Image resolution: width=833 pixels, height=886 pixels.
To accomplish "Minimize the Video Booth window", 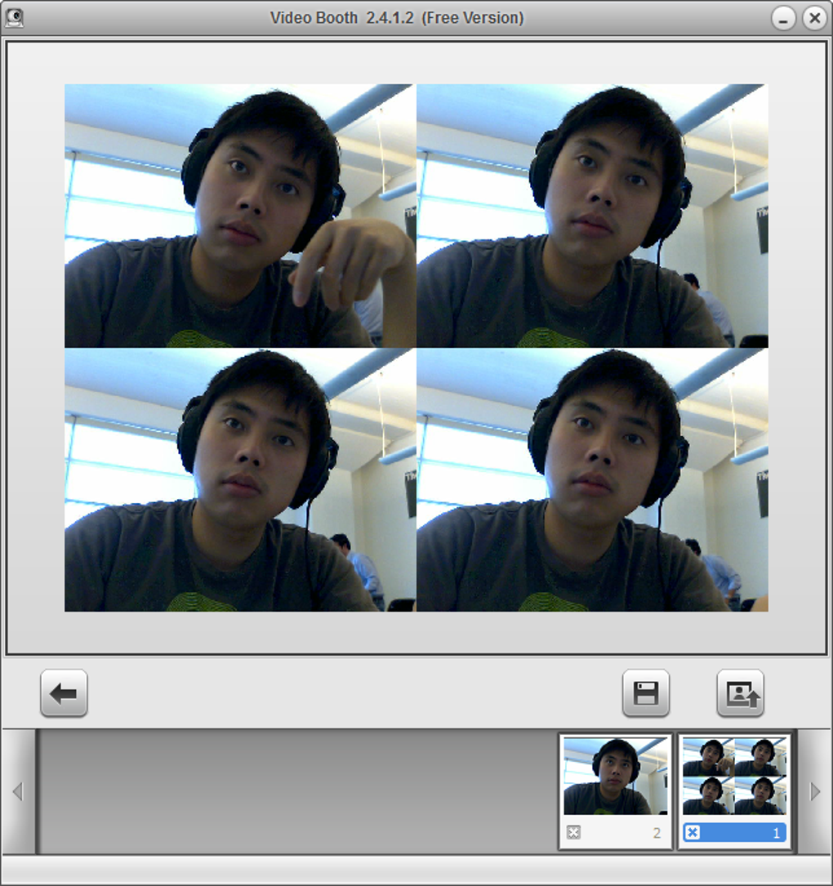I will tap(783, 18).
